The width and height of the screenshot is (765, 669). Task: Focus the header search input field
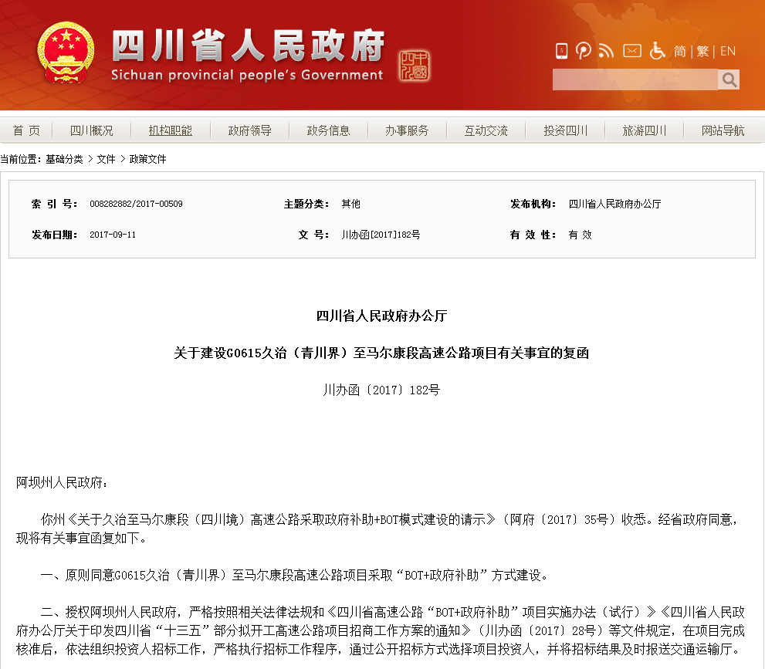[x=635, y=79]
